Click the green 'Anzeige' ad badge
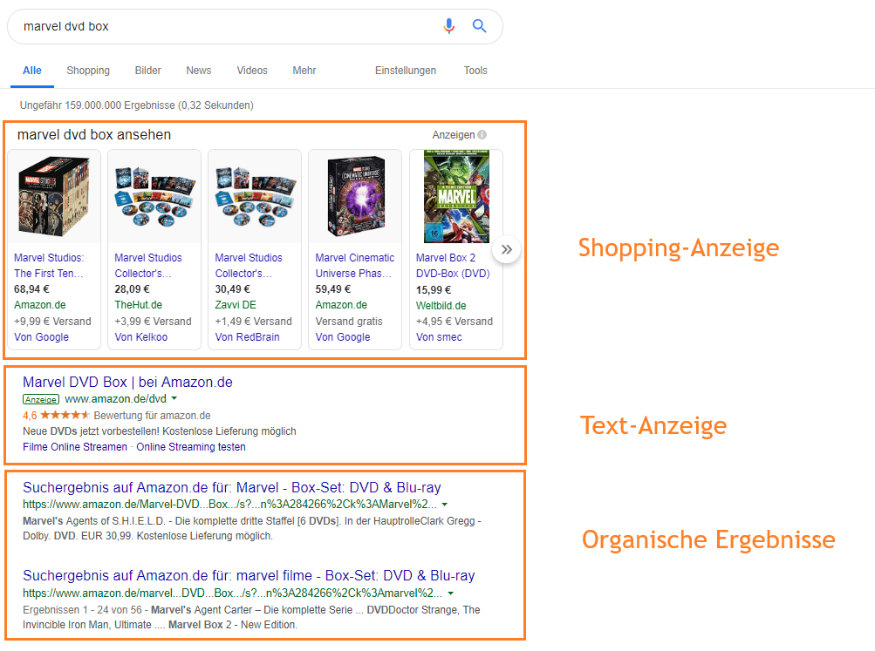Image resolution: width=875 pixels, height=651 pixels. pyautogui.click(x=41, y=399)
